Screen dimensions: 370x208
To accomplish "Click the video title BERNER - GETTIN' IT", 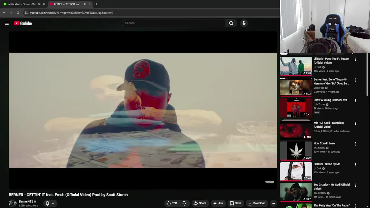I will click(x=68, y=195).
